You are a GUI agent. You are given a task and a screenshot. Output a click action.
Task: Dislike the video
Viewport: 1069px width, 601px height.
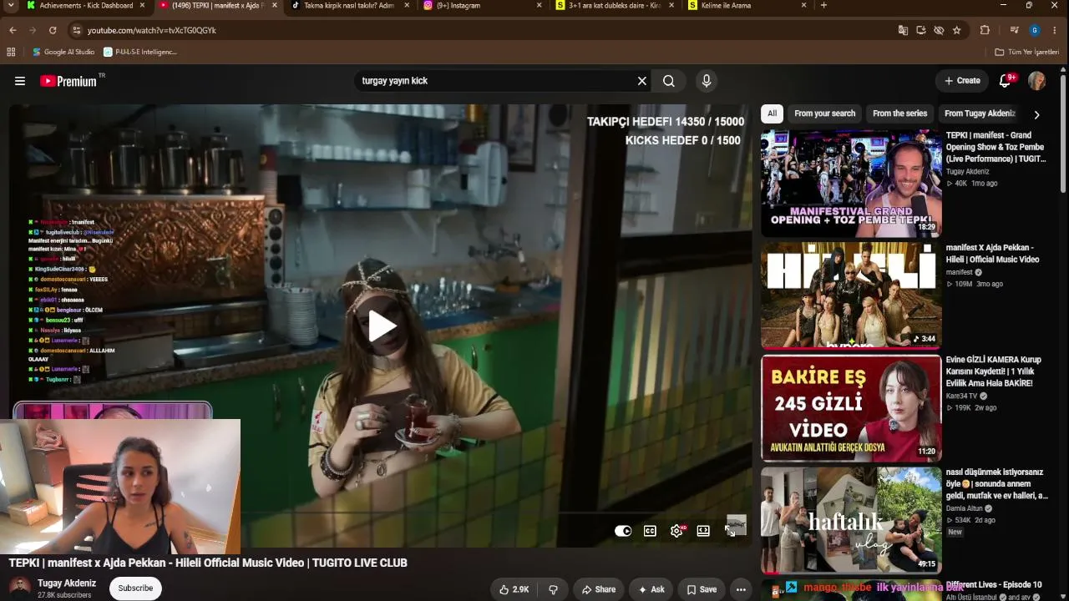coord(553,589)
